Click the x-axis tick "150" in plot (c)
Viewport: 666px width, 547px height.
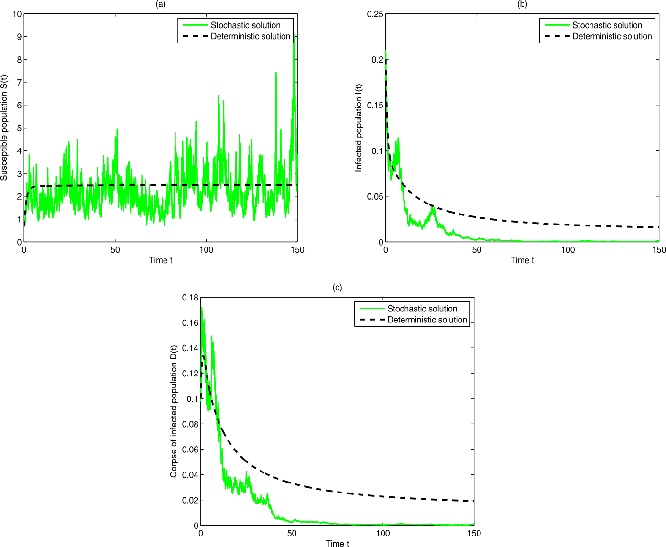474,533
